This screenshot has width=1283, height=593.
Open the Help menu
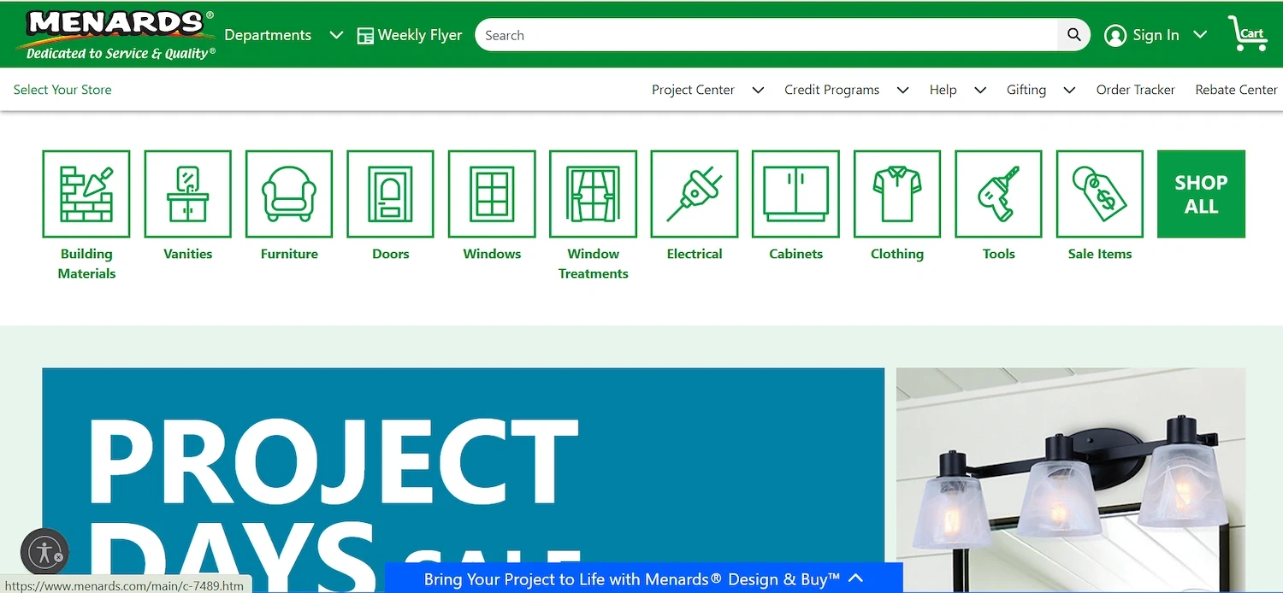943,90
